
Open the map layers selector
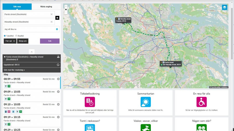(x=225, y=8)
